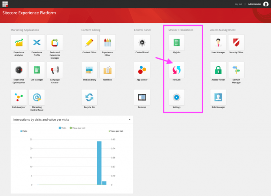Viewport: 271px width, 196px height.
Task: Toggle Value per visit legend series
Action: [x=78, y=128]
